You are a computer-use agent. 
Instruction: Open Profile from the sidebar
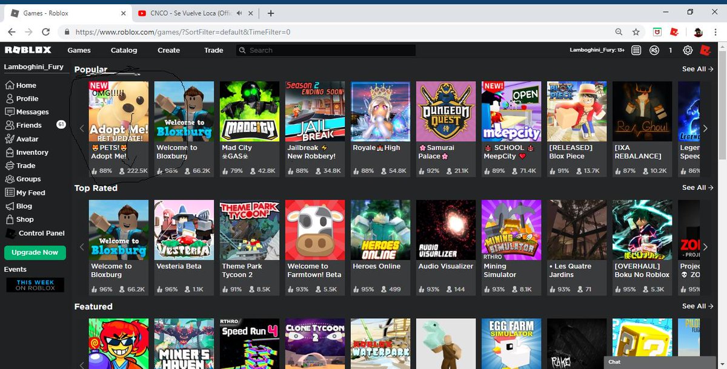[22, 99]
